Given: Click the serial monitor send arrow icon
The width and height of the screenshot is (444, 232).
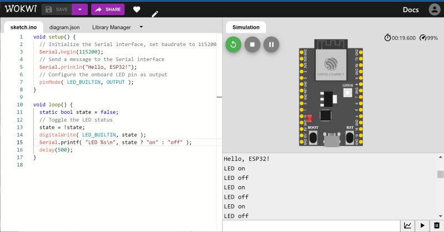Looking at the screenshot, I should tap(422, 226).
